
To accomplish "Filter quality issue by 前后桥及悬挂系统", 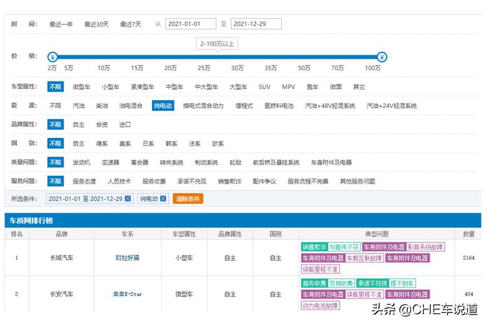I will pos(276,162).
